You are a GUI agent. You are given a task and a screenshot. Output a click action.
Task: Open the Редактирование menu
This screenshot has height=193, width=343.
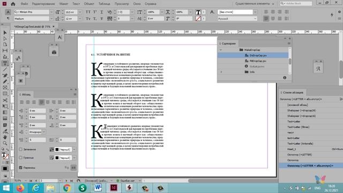tap(43, 4)
